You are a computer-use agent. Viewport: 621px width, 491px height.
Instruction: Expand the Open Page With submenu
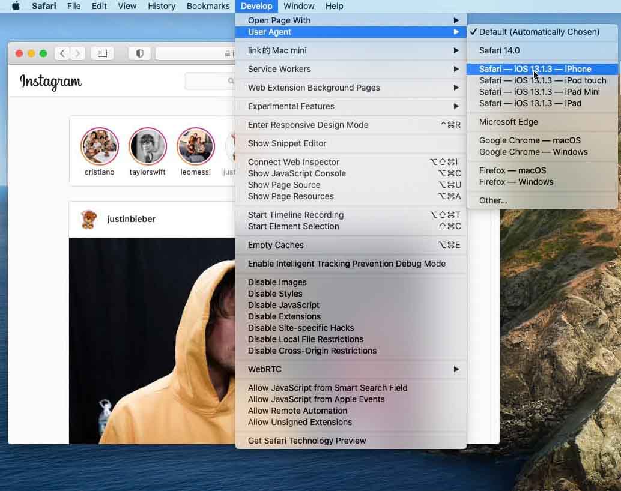click(351, 20)
